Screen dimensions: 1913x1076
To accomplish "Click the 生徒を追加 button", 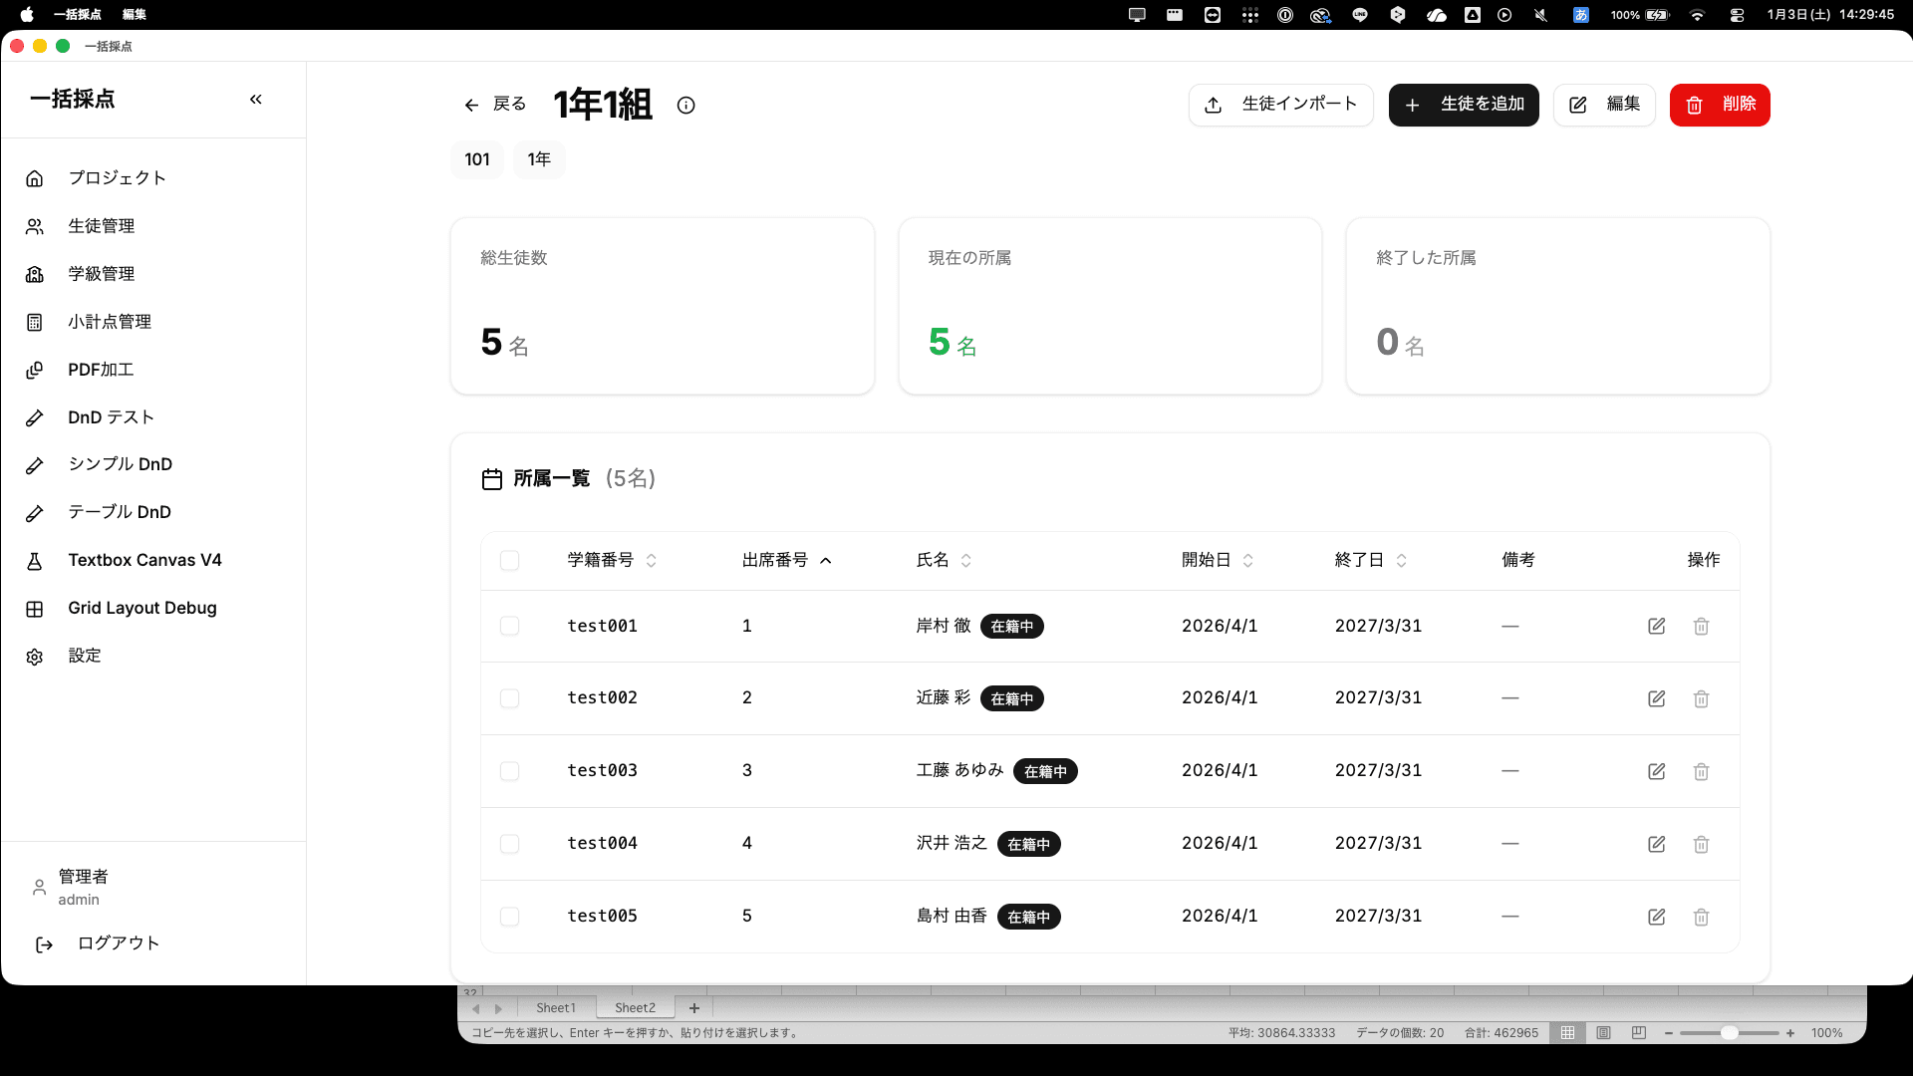I will click(x=1463, y=105).
